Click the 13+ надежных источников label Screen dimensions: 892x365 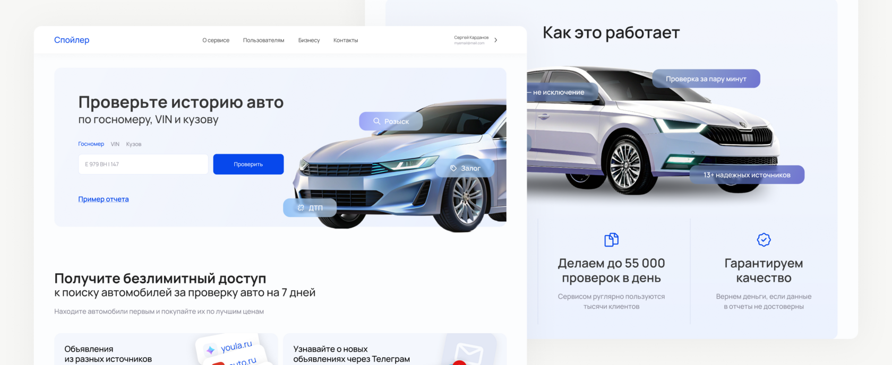[747, 175]
